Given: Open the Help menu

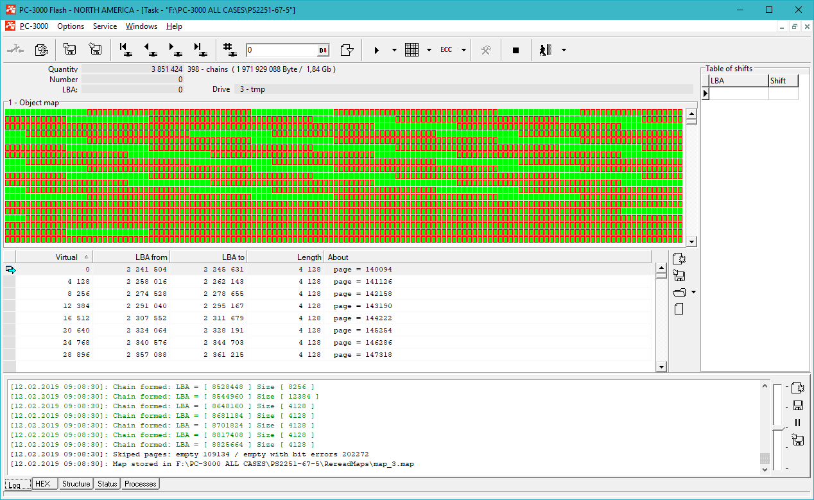Looking at the screenshot, I should [x=174, y=26].
